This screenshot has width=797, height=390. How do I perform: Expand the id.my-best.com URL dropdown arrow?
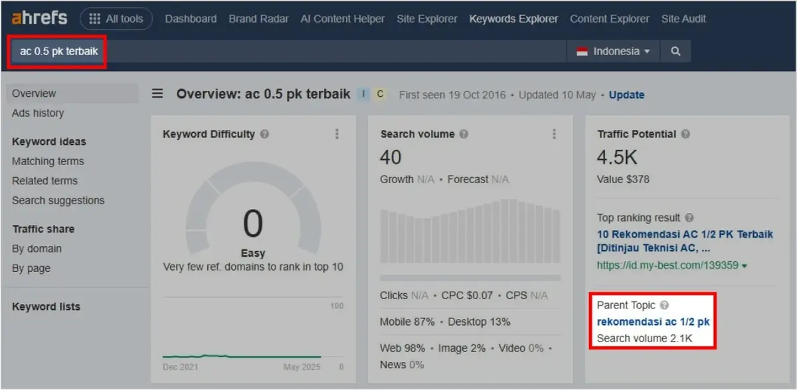point(745,266)
